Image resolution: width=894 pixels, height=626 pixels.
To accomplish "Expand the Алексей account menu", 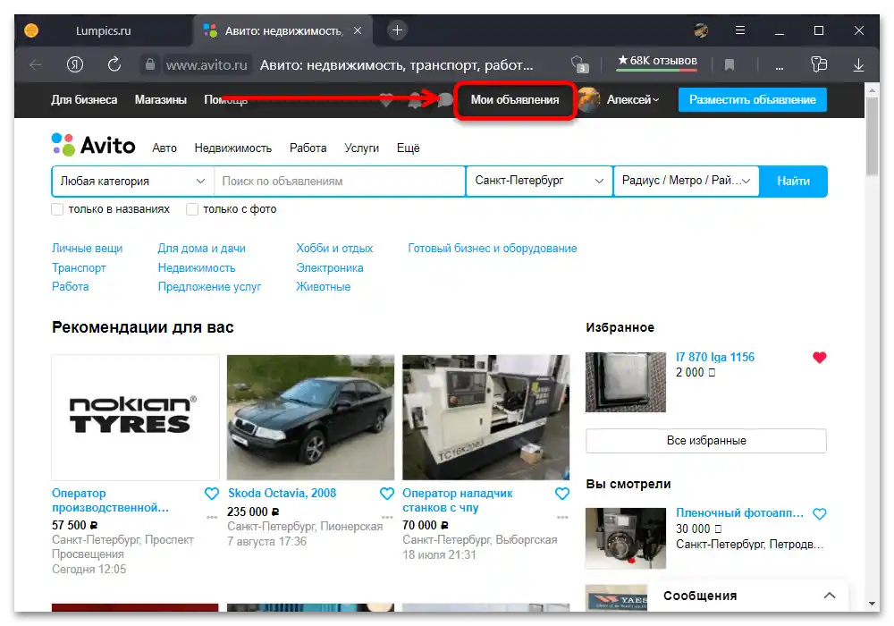I will 633,100.
